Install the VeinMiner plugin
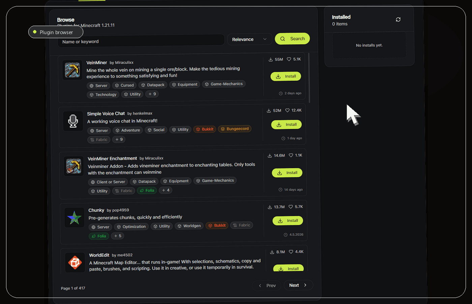Screen dimensions: 472x304 click(286, 76)
